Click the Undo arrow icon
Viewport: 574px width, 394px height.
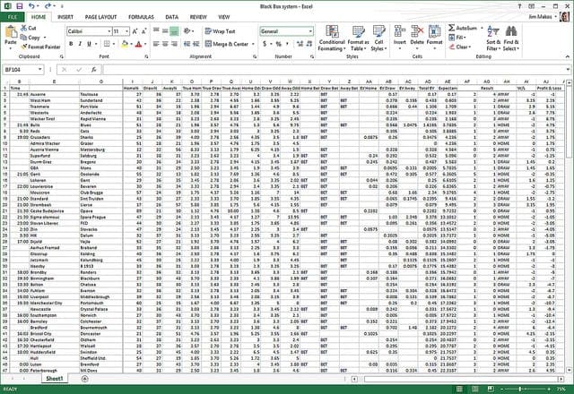[32, 6]
